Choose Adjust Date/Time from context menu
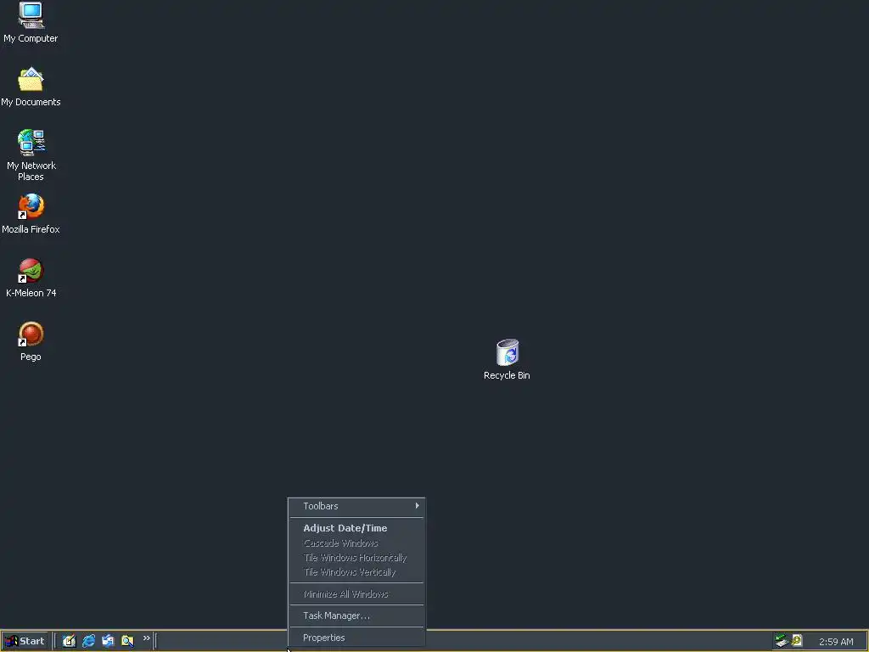 (357, 528)
